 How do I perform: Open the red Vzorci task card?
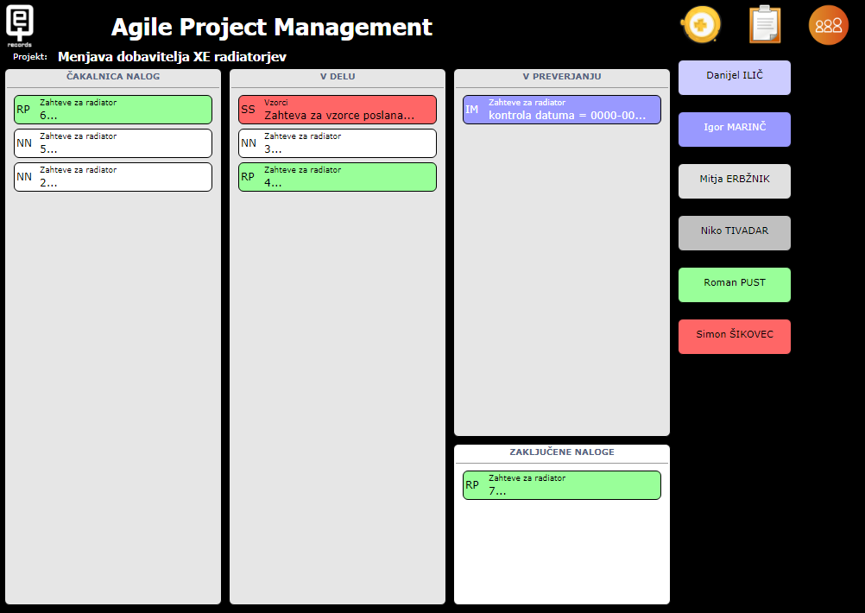pos(337,110)
